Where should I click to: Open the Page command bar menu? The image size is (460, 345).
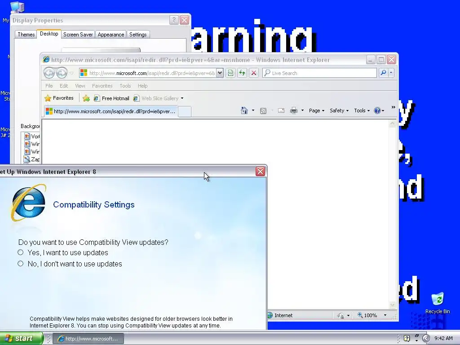317,111
